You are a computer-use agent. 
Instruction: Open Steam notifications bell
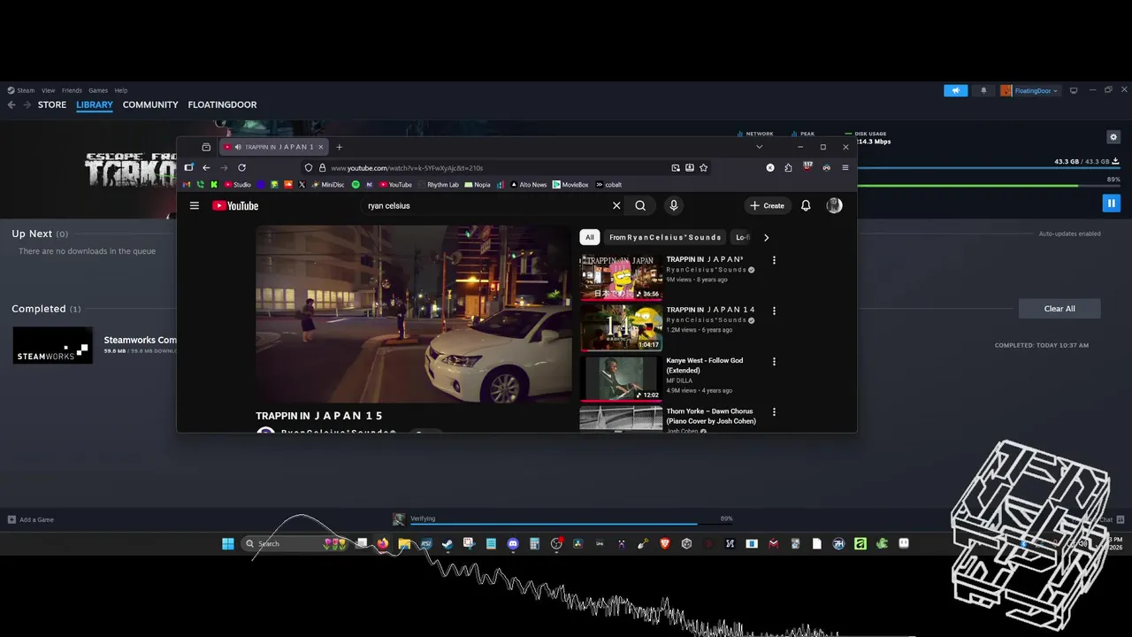pyautogui.click(x=983, y=90)
